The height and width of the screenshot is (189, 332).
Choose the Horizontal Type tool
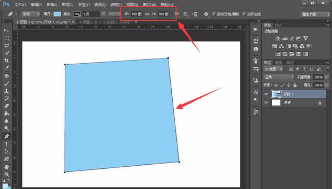click(7, 144)
